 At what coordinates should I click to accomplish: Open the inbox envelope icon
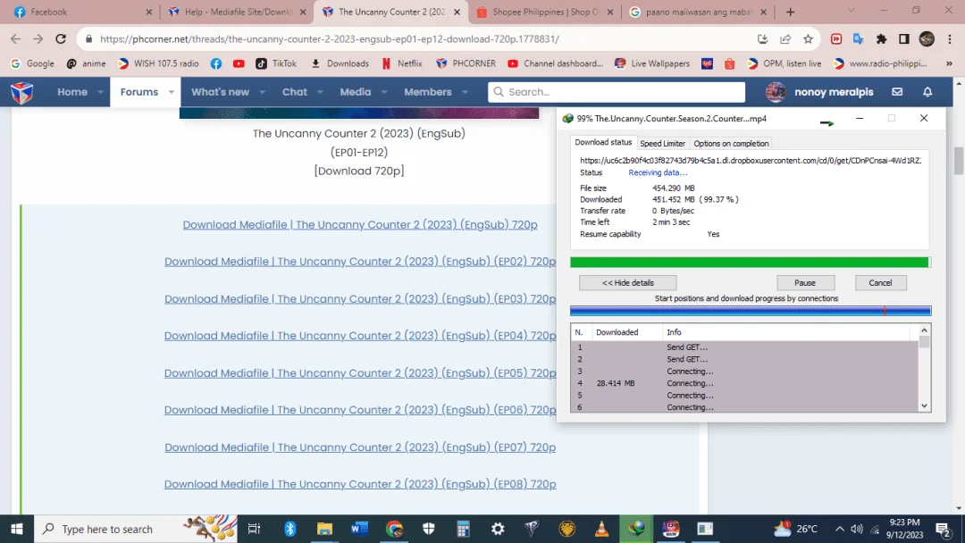[897, 92]
